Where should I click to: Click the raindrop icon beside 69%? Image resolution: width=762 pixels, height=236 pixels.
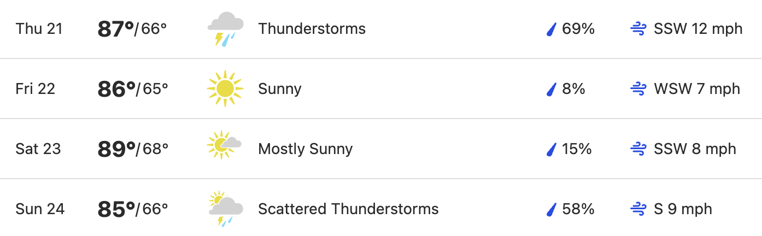[x=552, y=29]
